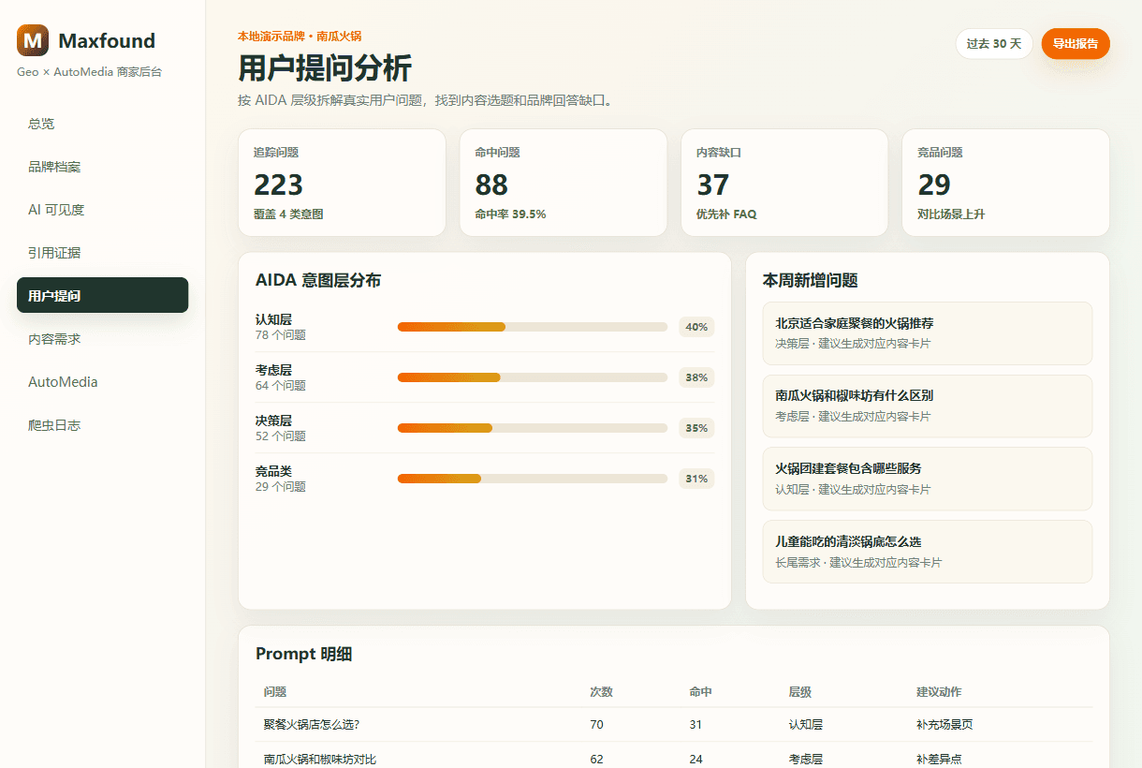The image size is (1142, 768).
Task: Click the Prompt 明细 heading
Action: tap(304, 654)
